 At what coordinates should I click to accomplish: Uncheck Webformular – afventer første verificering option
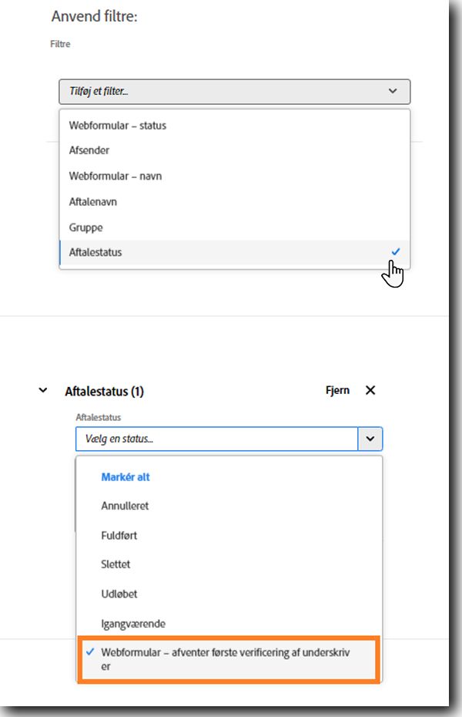pyautogui.click(x=229, y=659)
